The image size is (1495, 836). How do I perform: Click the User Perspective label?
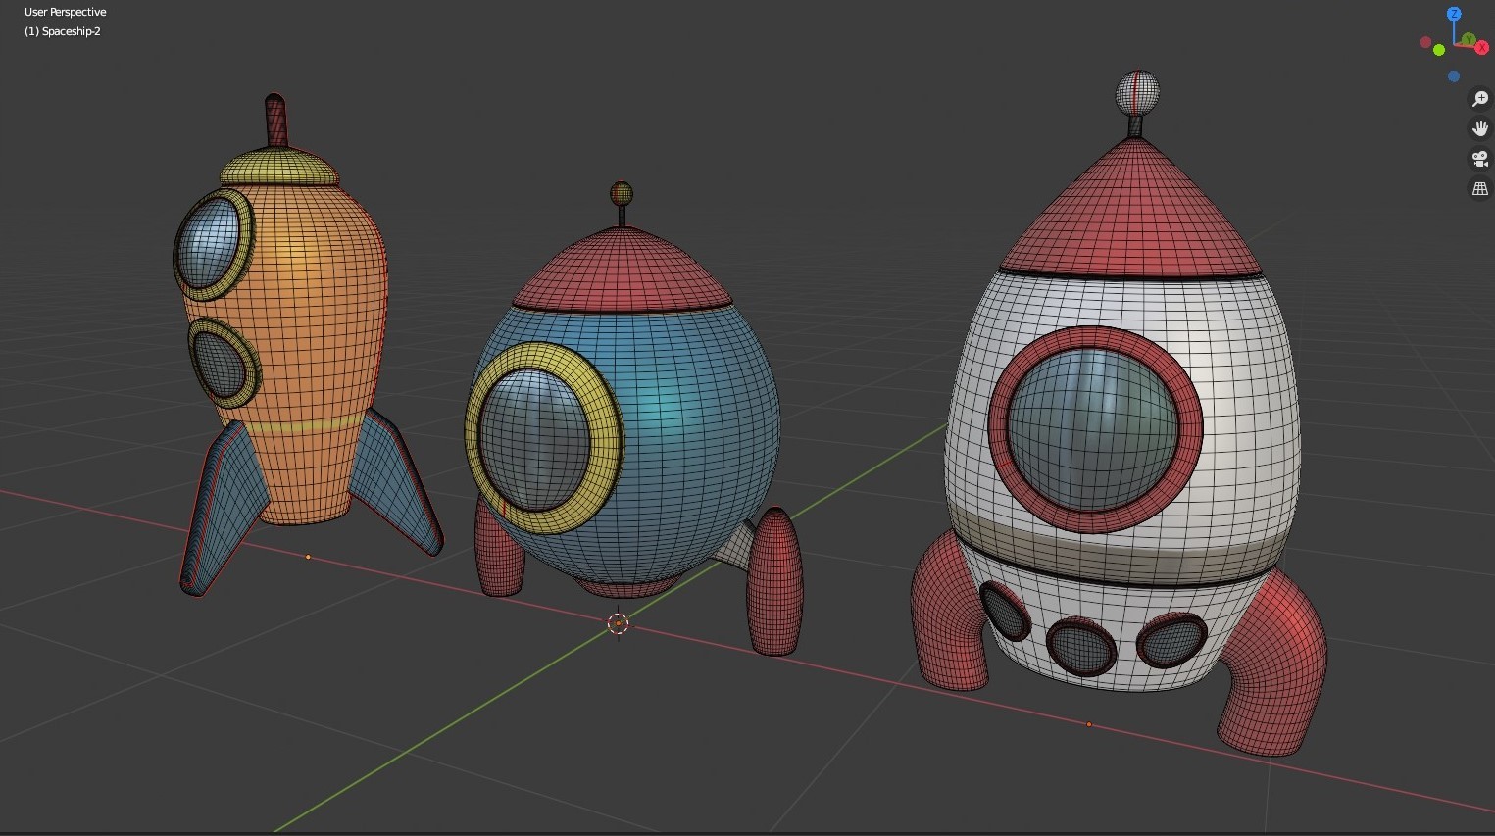(x=65, y=12)
